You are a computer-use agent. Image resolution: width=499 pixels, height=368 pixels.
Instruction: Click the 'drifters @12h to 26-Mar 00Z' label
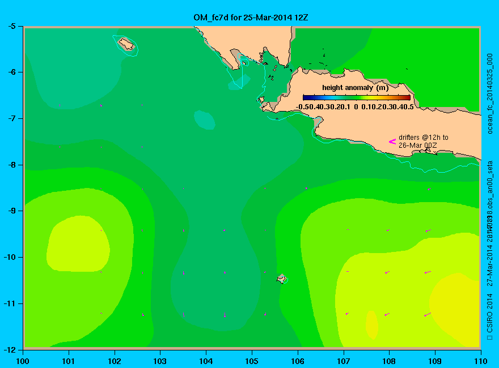click(423, 142)
